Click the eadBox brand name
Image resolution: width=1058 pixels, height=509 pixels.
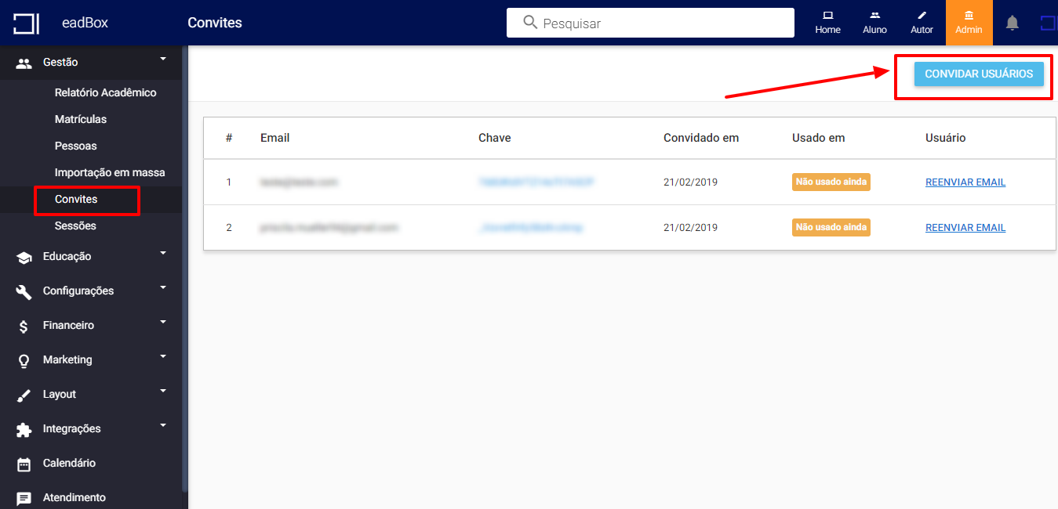(85, 23)
